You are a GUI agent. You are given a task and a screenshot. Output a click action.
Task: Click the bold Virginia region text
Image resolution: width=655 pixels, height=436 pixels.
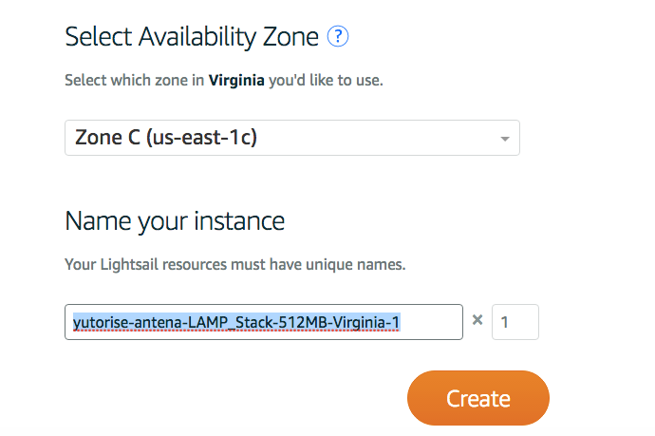pos(236,80)
